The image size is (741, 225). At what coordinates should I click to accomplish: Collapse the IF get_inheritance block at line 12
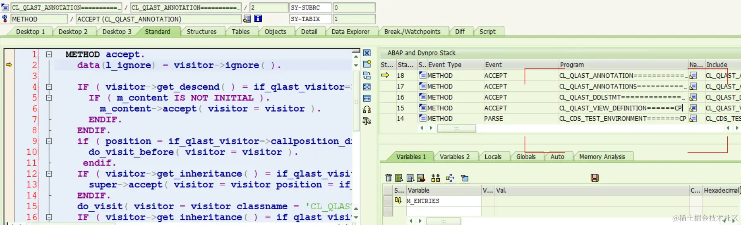pyautogui.click(x=49, y=174)
